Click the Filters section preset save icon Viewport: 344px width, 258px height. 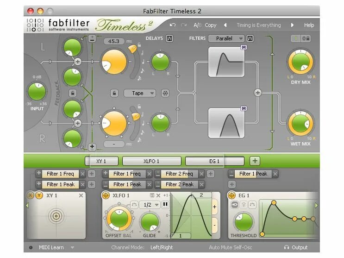[250, 38]
